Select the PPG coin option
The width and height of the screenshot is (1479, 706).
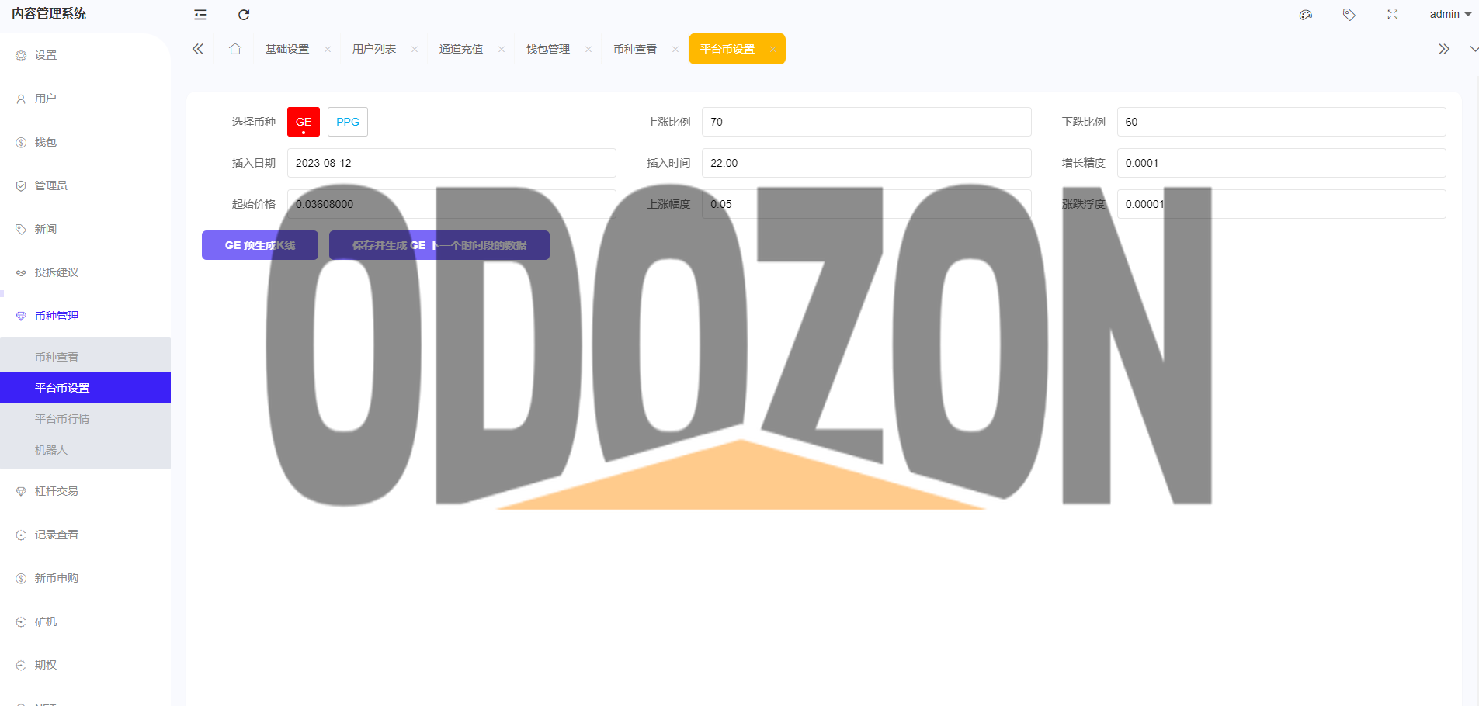[x=348, y=122]
